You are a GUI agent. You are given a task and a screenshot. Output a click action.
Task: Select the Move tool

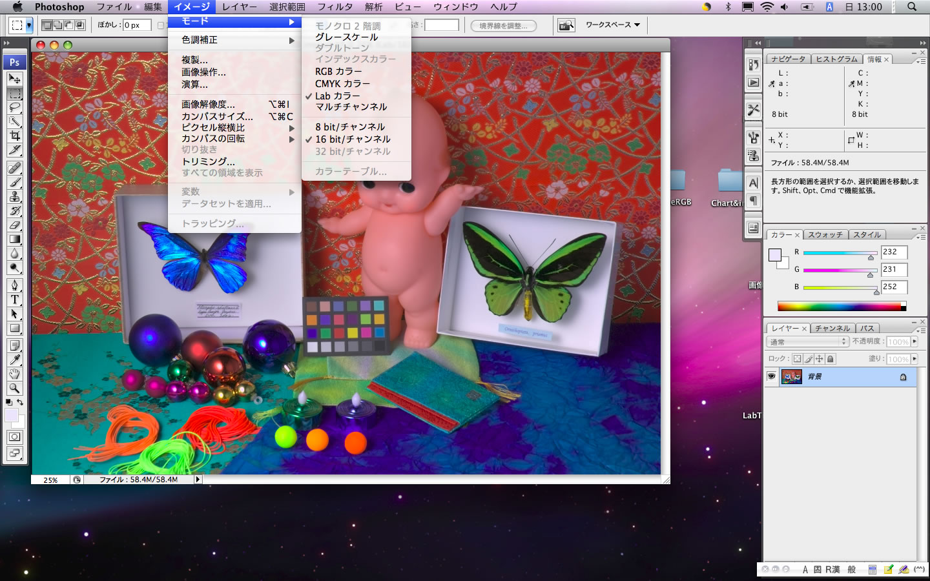pos(14,79)
